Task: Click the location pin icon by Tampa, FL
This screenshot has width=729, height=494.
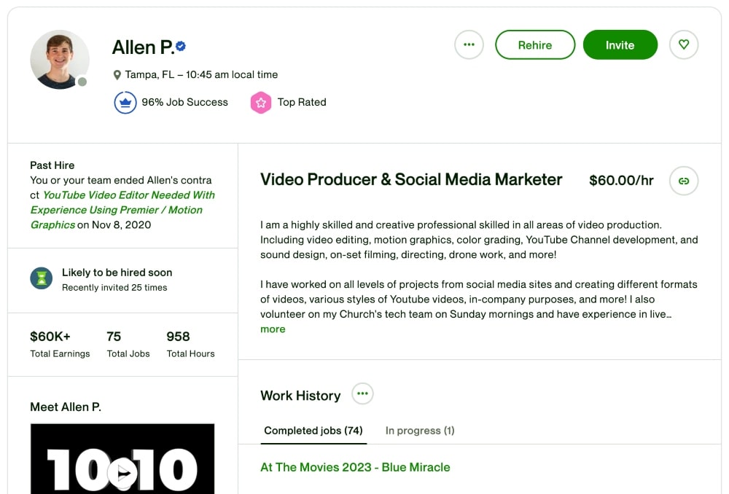Action: [x=117, y=75]
